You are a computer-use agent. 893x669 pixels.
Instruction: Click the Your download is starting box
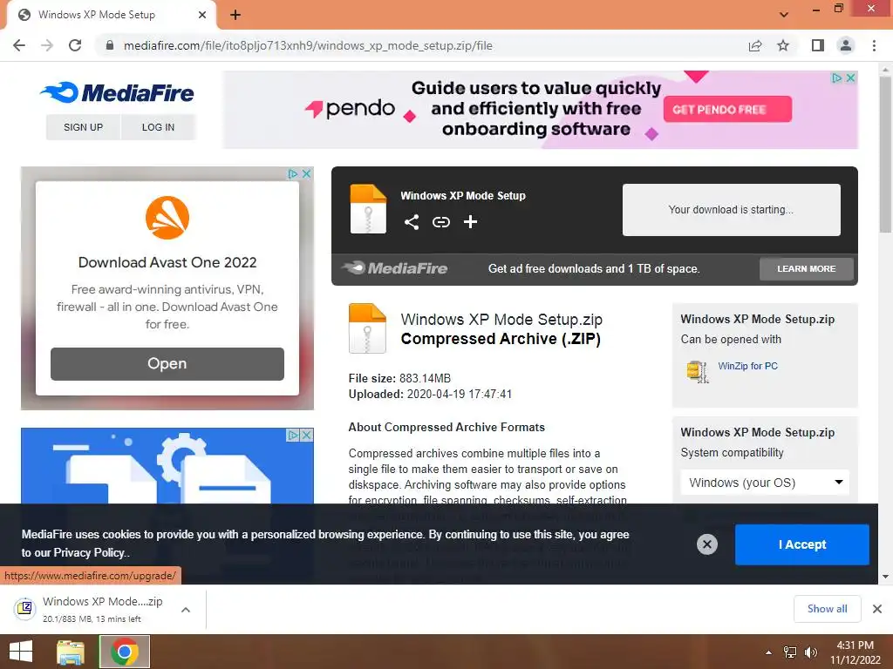(732, 209)
